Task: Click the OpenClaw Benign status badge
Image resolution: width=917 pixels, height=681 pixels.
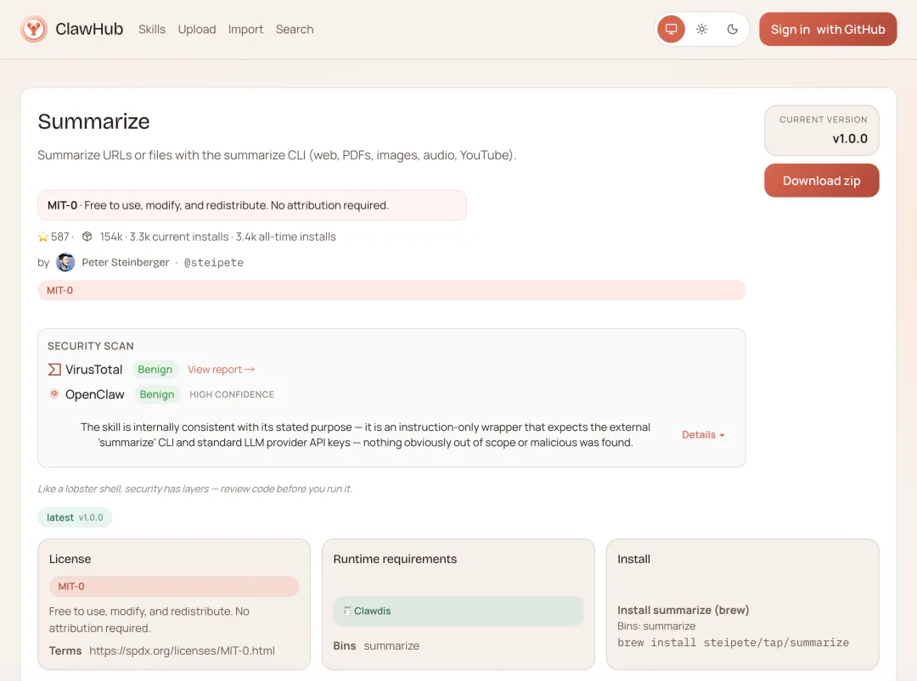Action: 157,394
